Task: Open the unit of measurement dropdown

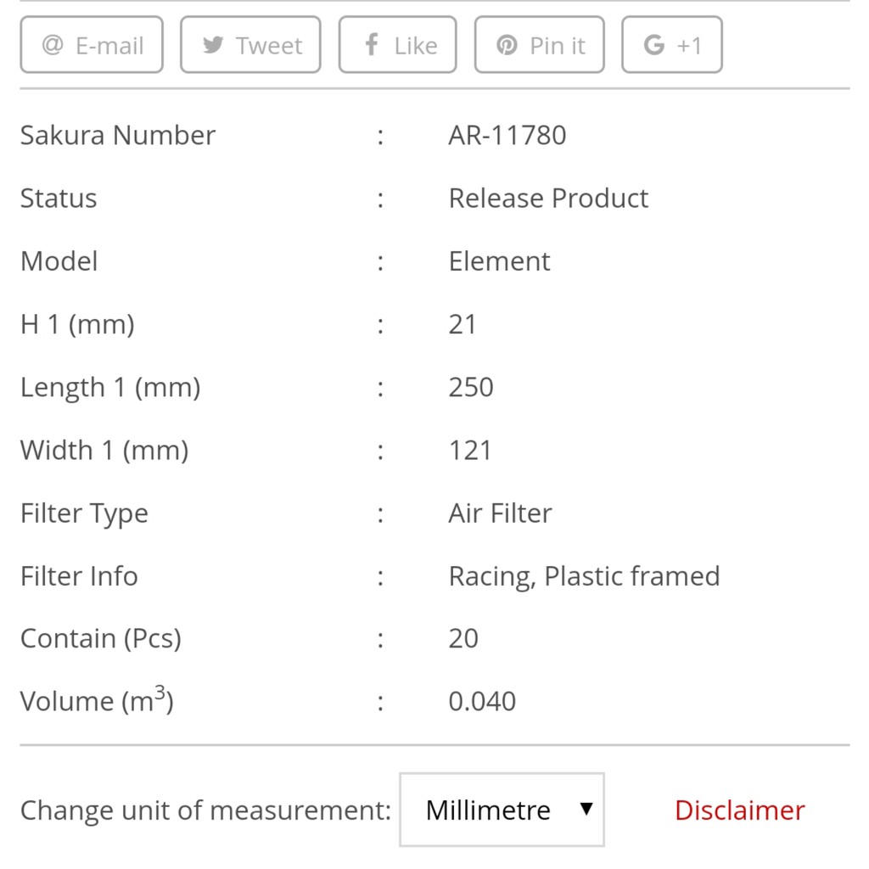Action: pyautogui.click(x=501, y=810)
